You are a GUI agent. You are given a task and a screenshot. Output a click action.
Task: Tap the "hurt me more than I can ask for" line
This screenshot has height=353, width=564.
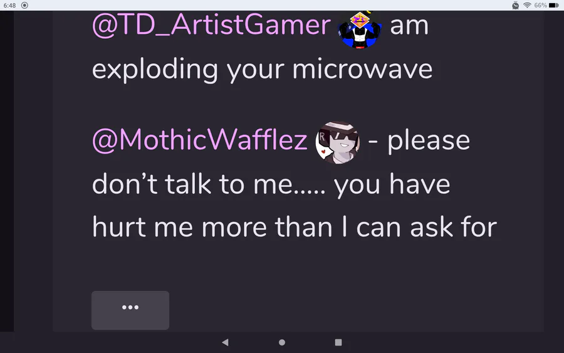295,228
